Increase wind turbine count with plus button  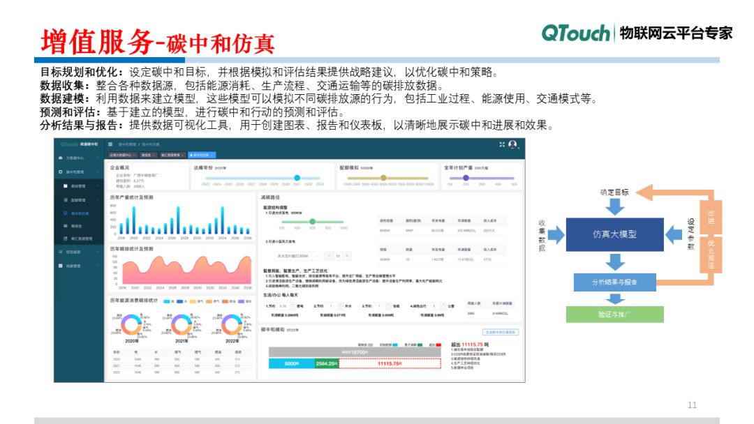[x=347, y=256]
